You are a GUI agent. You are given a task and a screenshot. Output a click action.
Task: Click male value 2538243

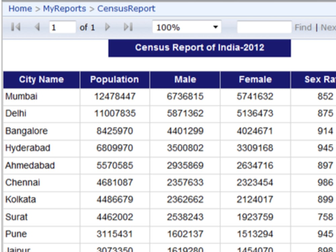coord(185,217)
